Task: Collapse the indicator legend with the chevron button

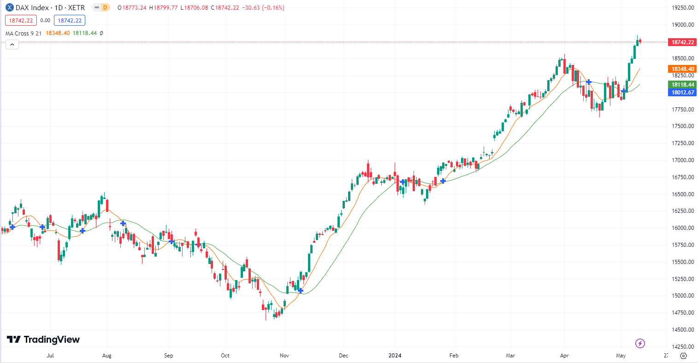Action: click(x=12, y=45)
